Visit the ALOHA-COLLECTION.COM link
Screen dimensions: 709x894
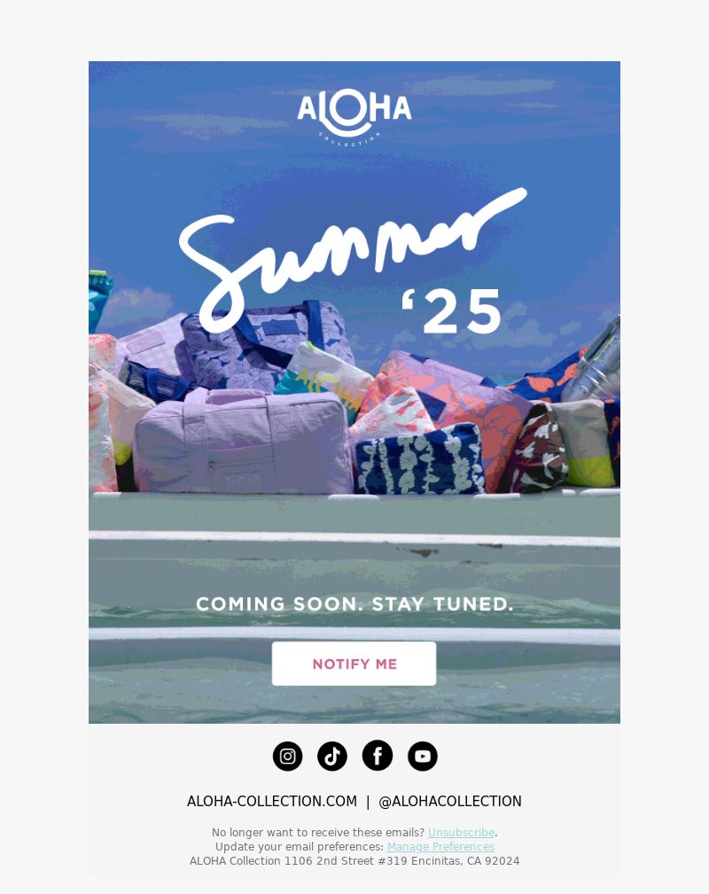(272, 801)
